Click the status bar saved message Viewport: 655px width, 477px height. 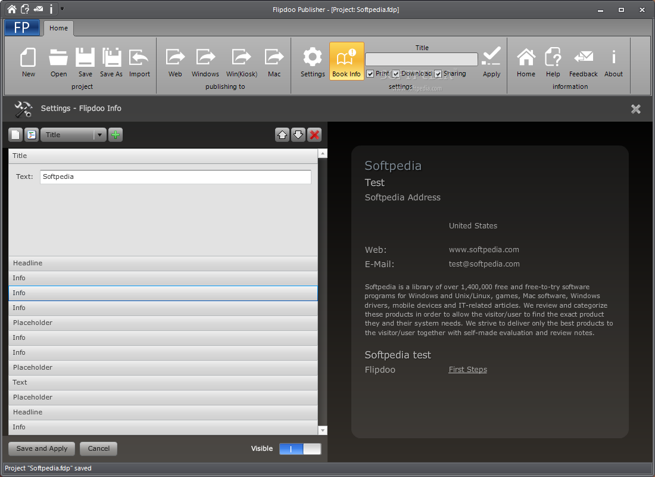pyautogui.click(x=48, y=468)
